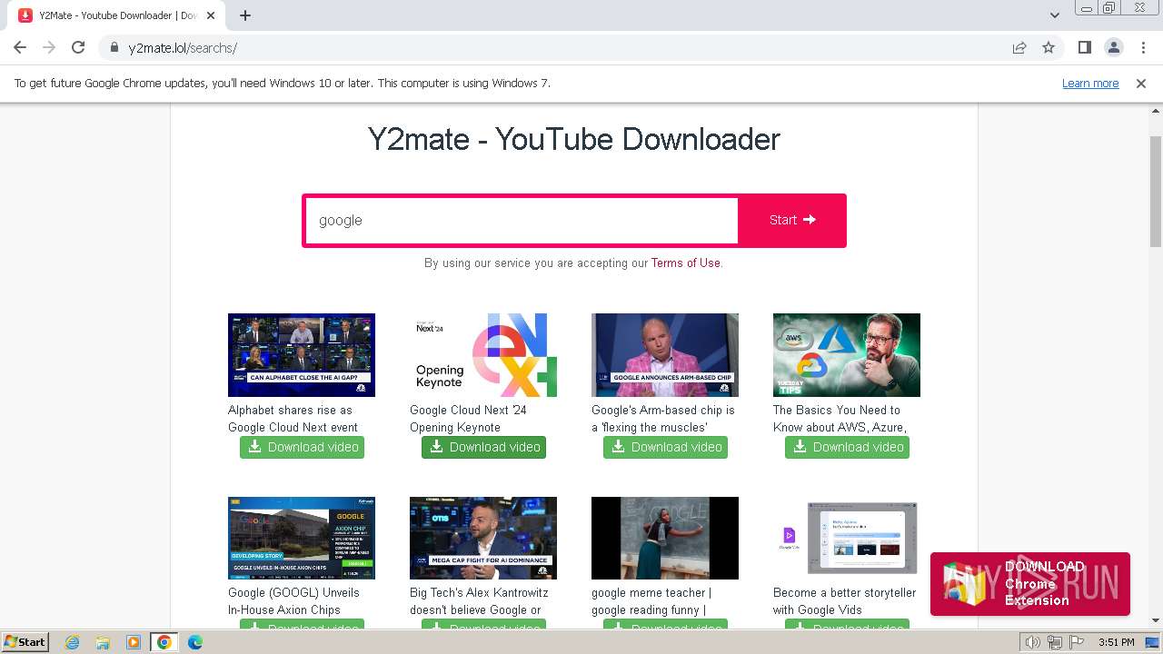This screenshot has width=1163, height=654.
Task: Click the browser back arrow
Action: [x=20, y=48]
